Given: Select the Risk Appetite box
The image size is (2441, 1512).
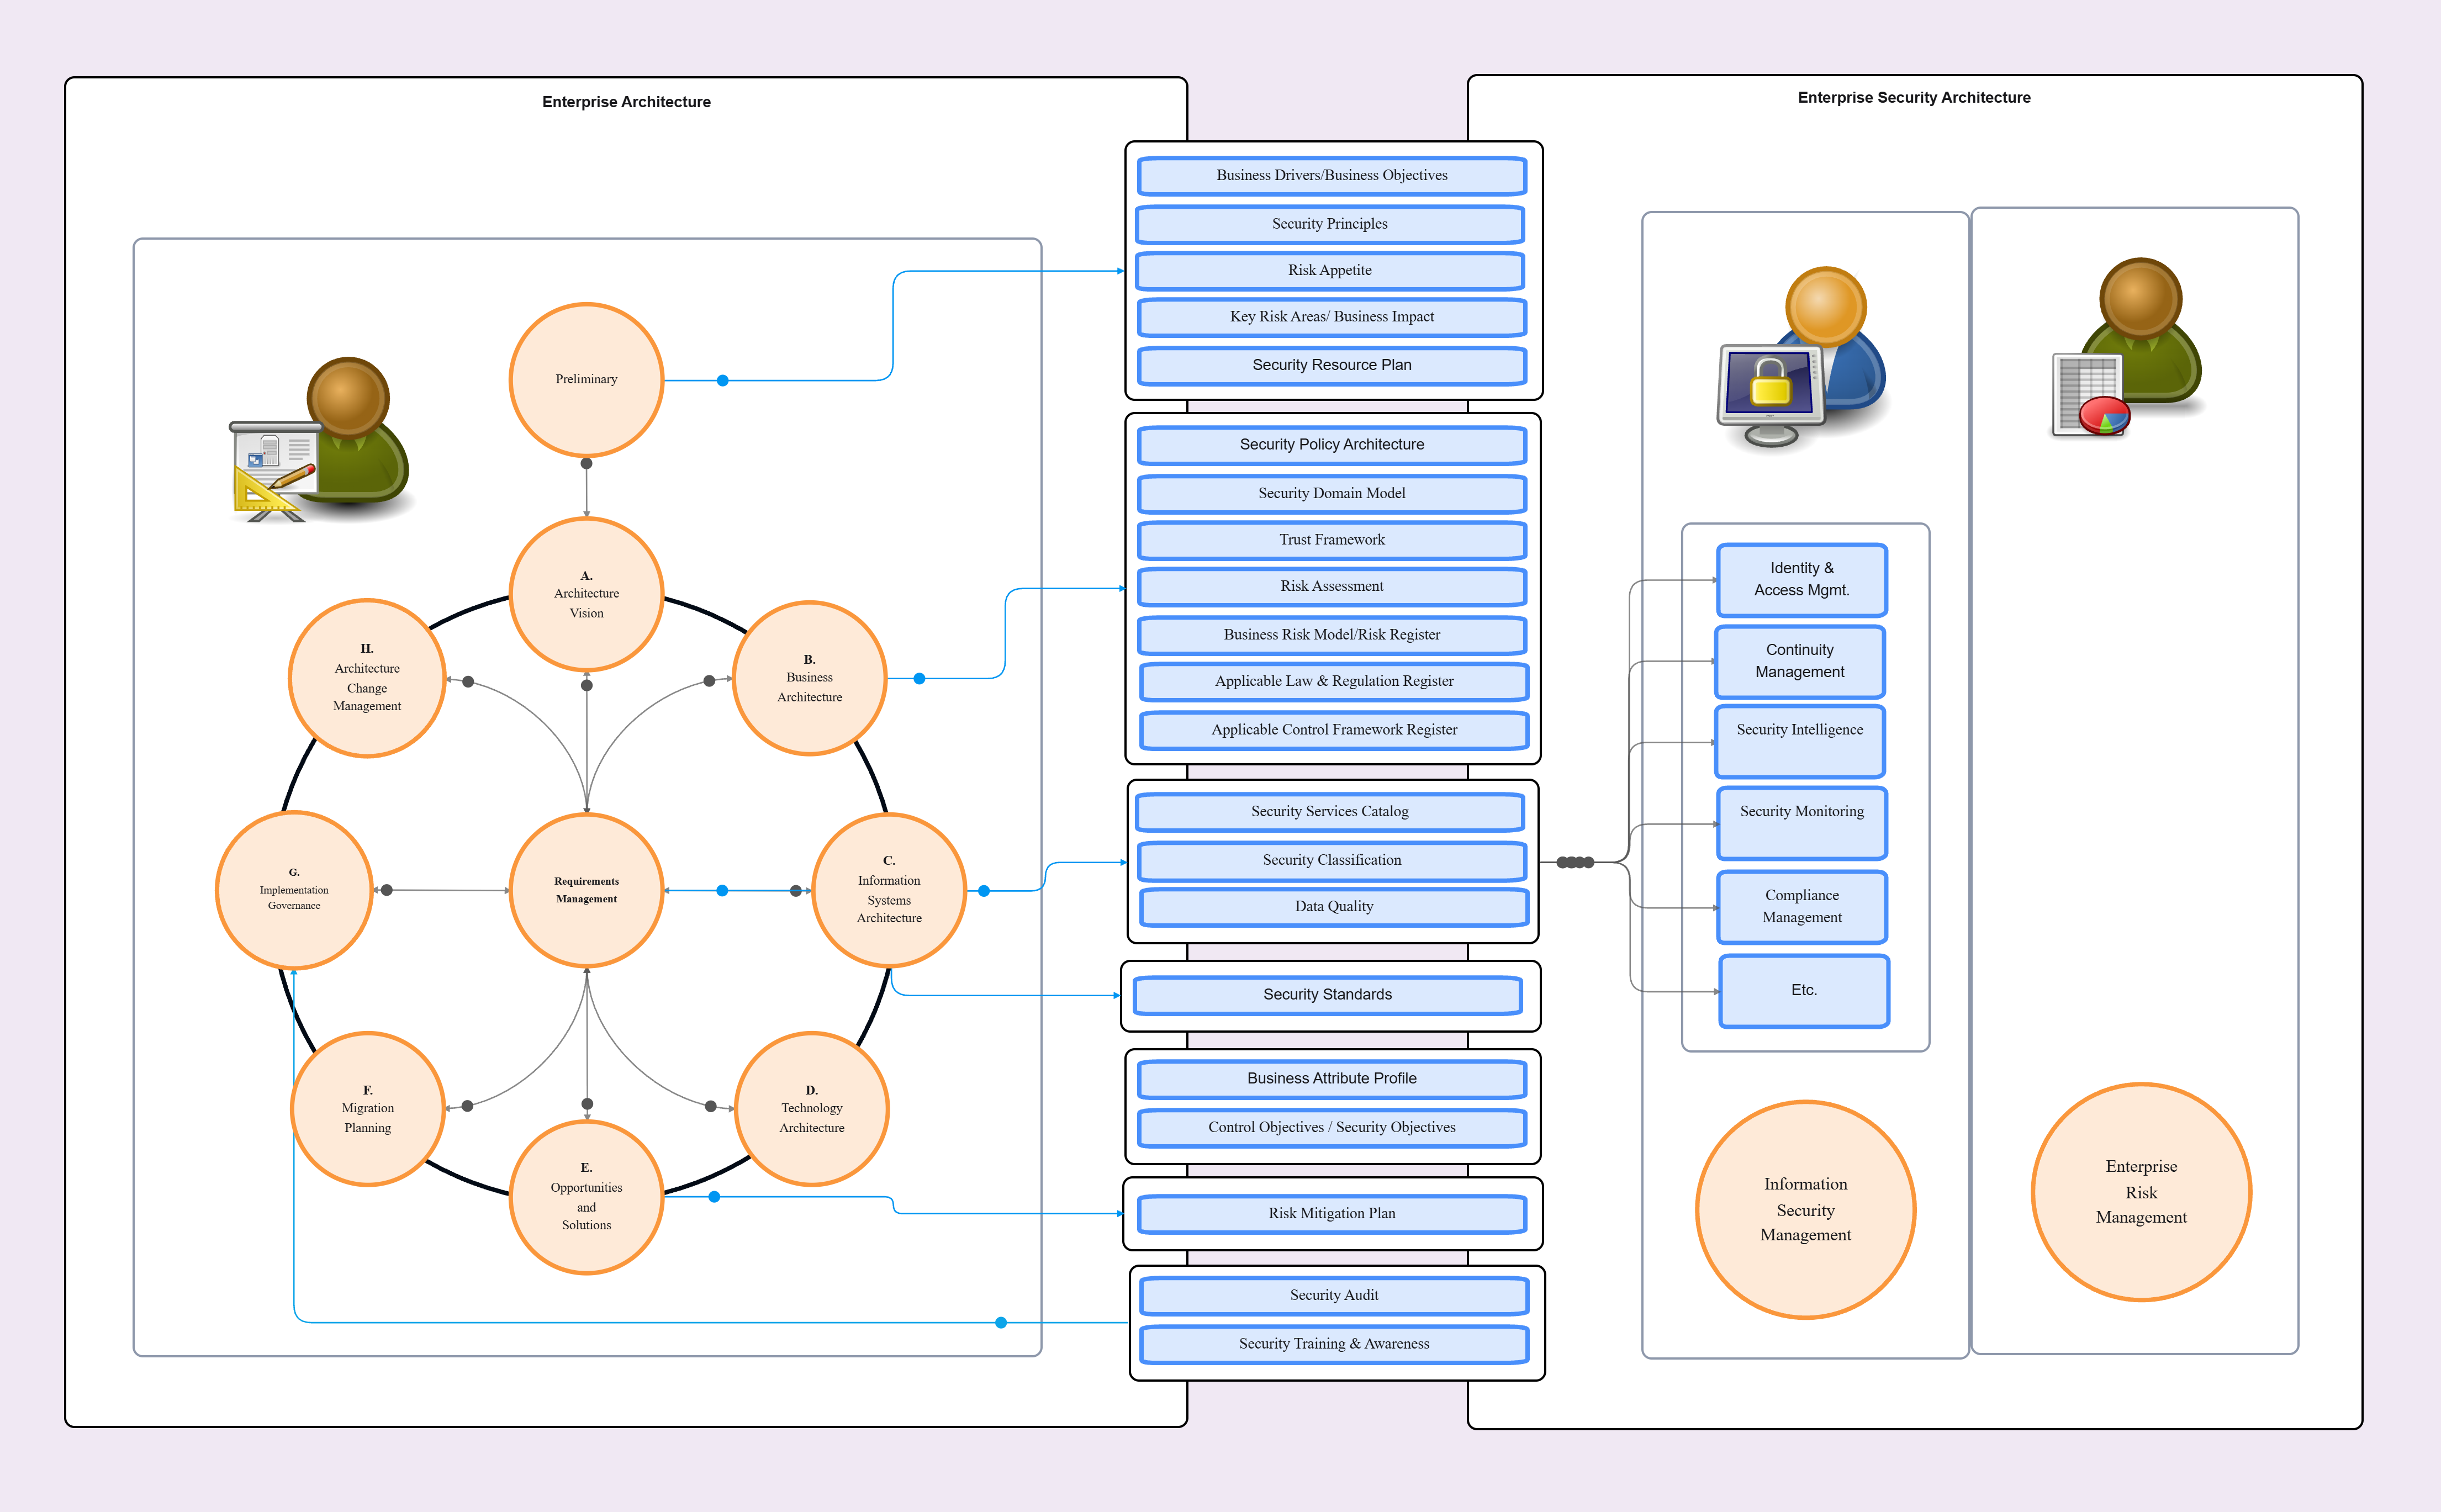Looking at the screenshot, I should pos(1330,271).
